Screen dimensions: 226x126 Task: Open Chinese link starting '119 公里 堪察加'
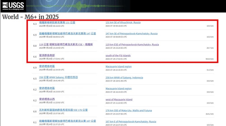(x=66, y=44)
